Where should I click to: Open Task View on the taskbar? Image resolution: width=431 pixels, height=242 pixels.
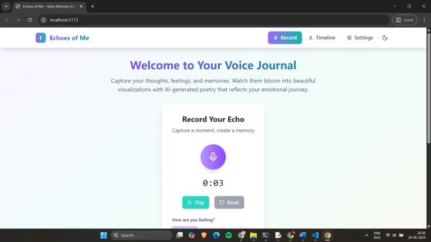180,236
